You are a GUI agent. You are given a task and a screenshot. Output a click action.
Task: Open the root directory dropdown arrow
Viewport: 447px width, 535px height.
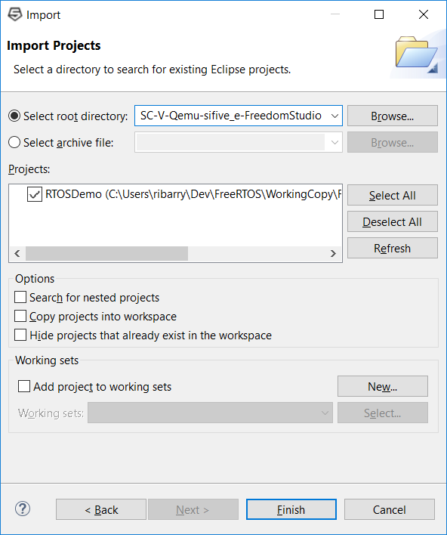point(334,116)
